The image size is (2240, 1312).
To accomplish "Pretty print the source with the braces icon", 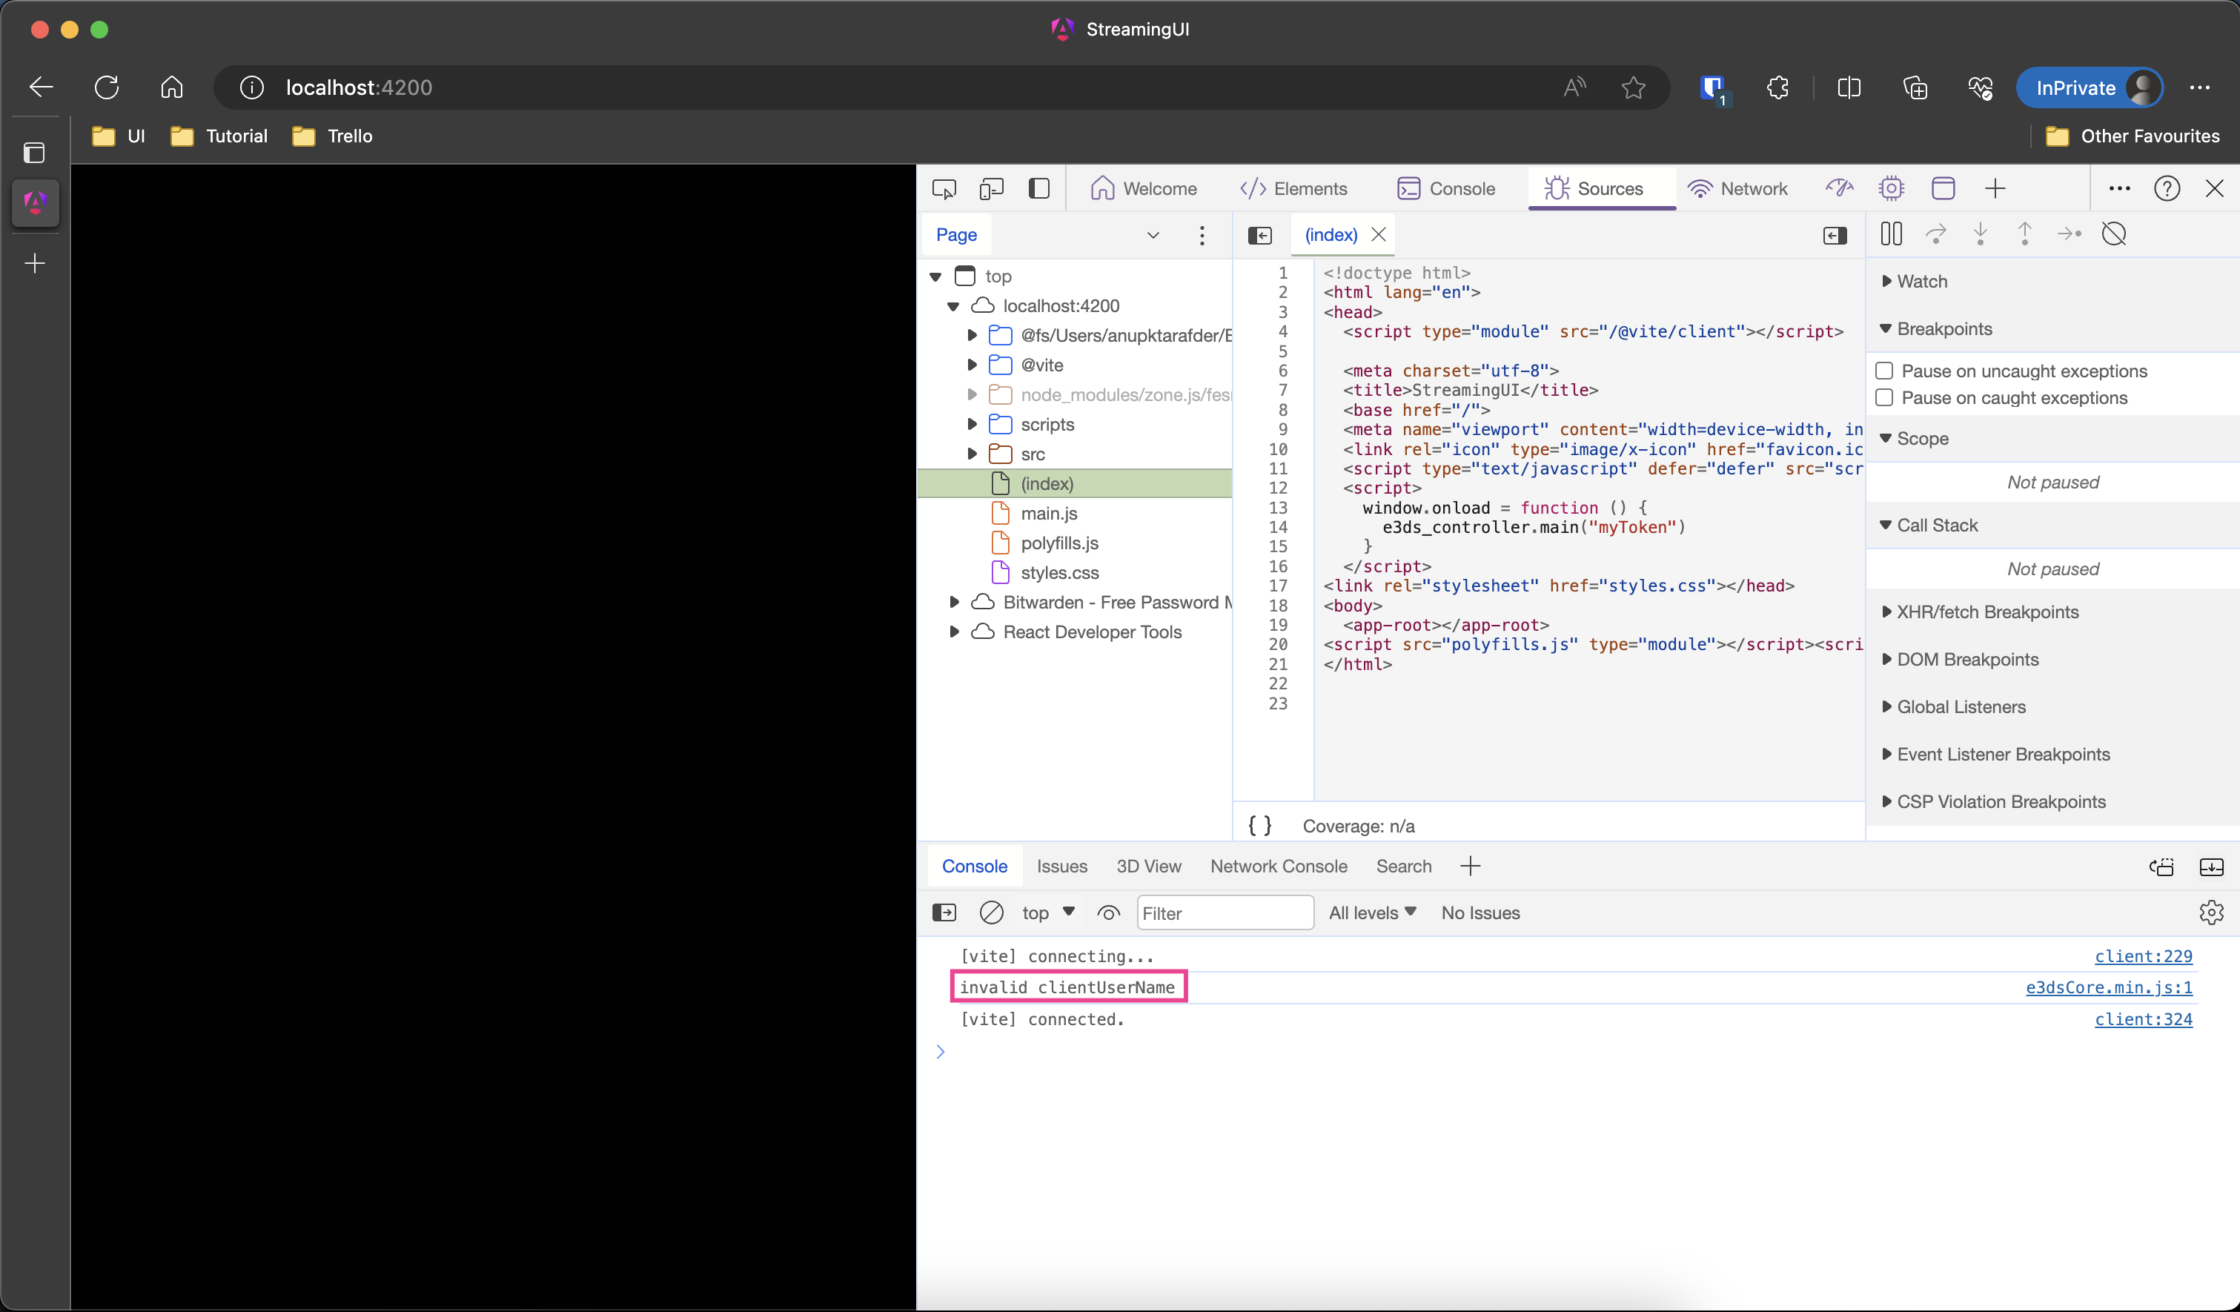I will coord(1259,826).
